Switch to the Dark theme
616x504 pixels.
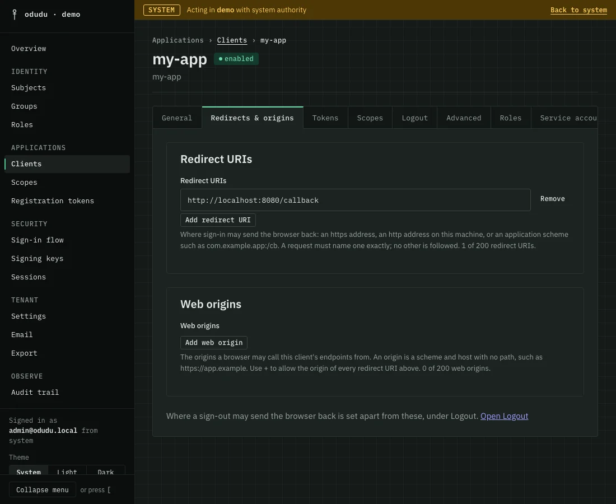(106, 470)
